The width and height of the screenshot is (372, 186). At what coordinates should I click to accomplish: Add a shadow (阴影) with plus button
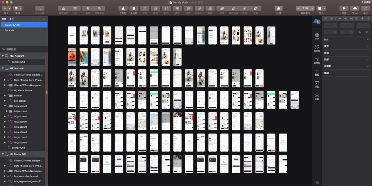[368, 60]
